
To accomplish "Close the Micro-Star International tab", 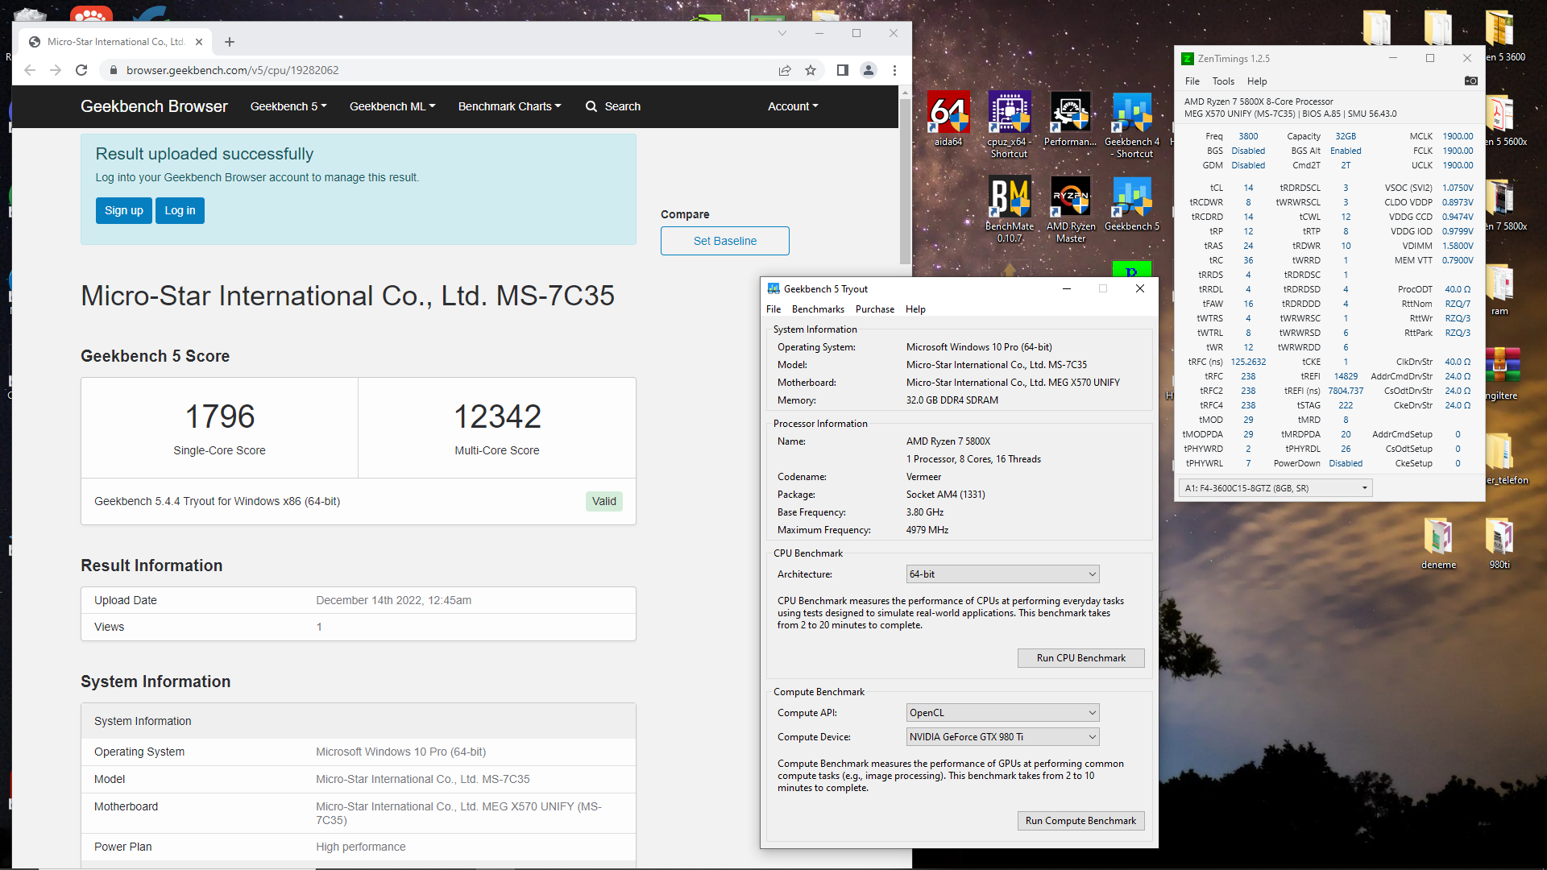I will tap(199, 42).
